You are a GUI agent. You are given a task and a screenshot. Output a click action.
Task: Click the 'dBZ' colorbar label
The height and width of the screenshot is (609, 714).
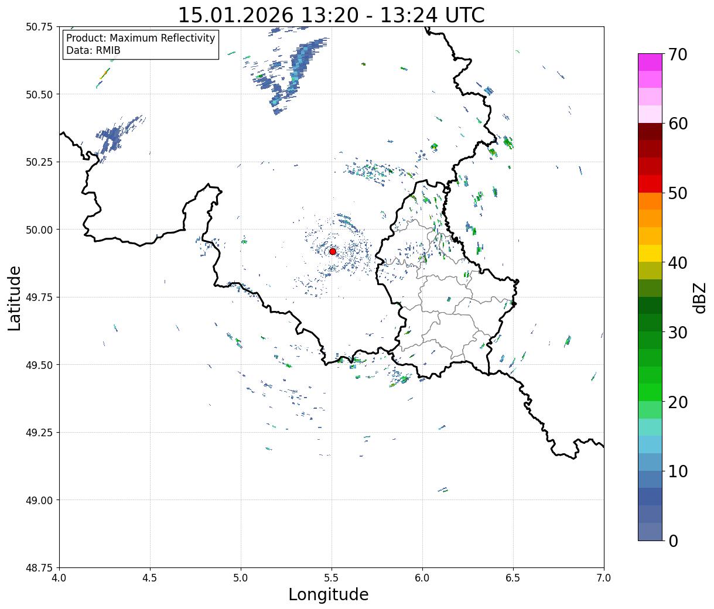tap(699, 297)
